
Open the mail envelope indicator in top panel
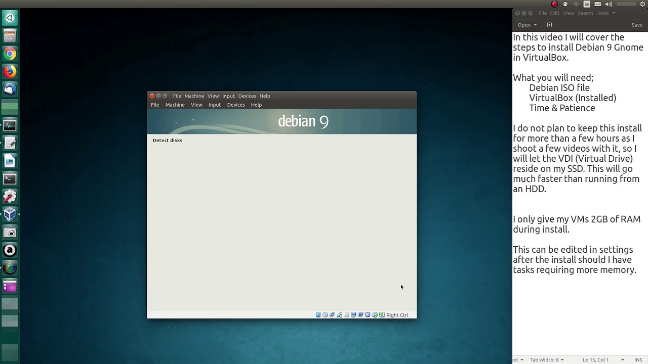pos(597,4)
